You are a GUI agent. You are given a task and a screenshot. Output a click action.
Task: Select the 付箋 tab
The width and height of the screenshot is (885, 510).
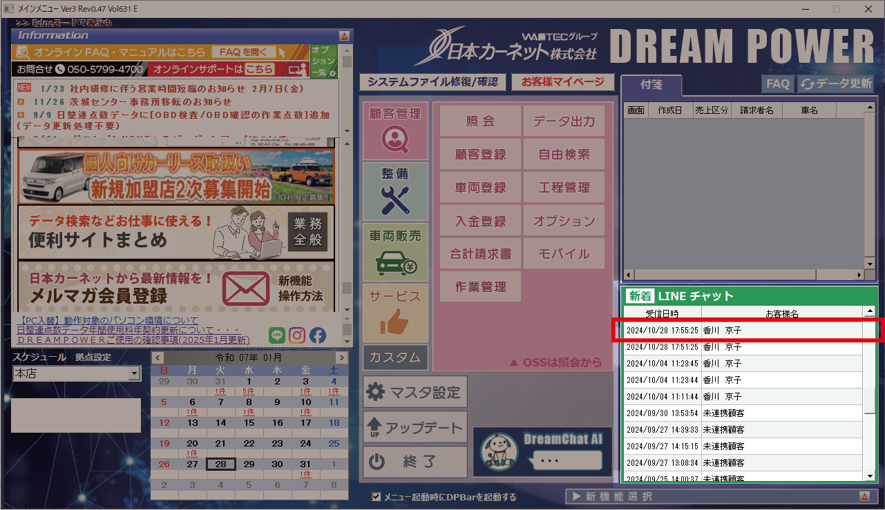(x=651, y=85)
